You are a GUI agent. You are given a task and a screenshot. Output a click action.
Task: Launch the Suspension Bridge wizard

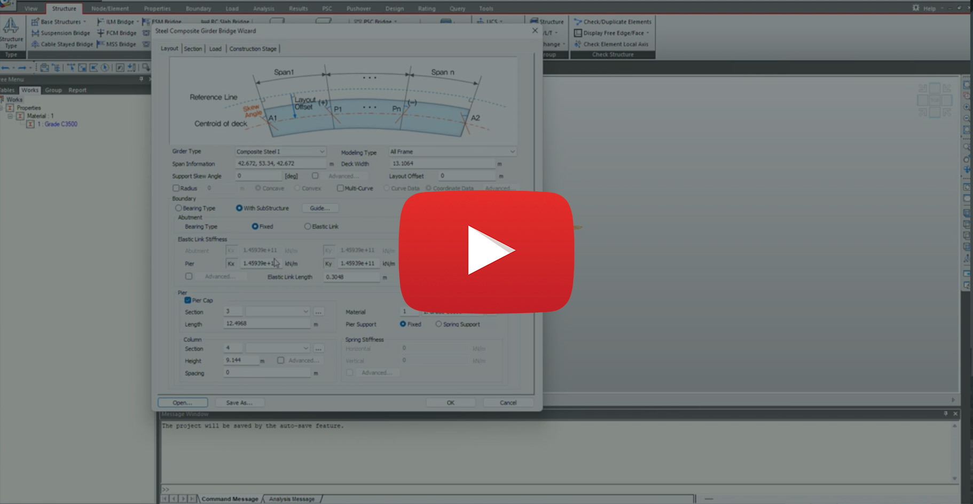[x=60, y=33]
